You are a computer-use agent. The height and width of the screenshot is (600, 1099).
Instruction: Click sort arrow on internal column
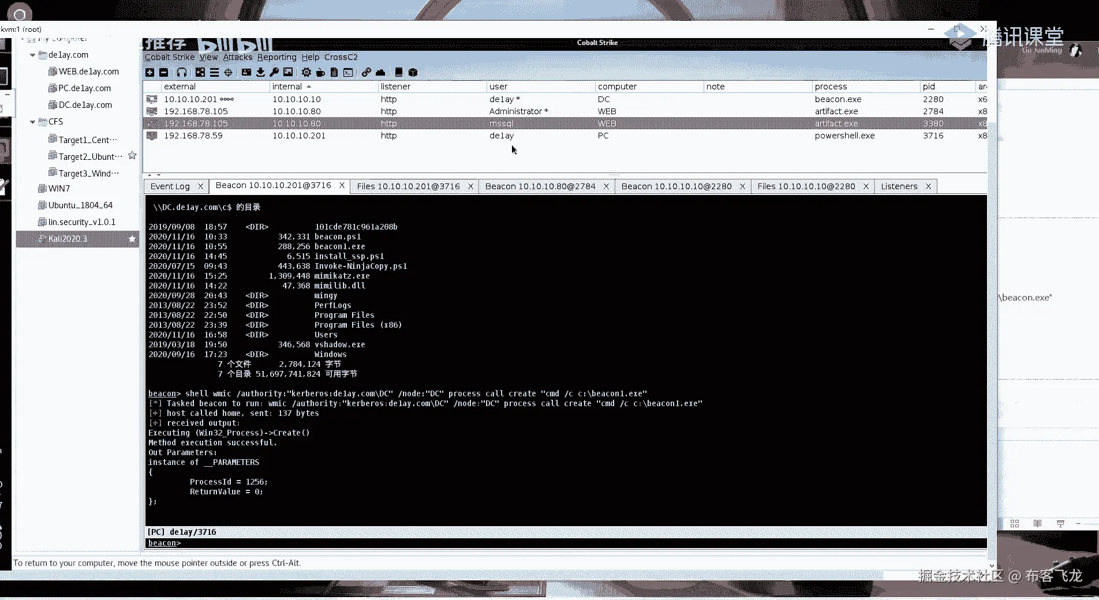coord(309,87)
